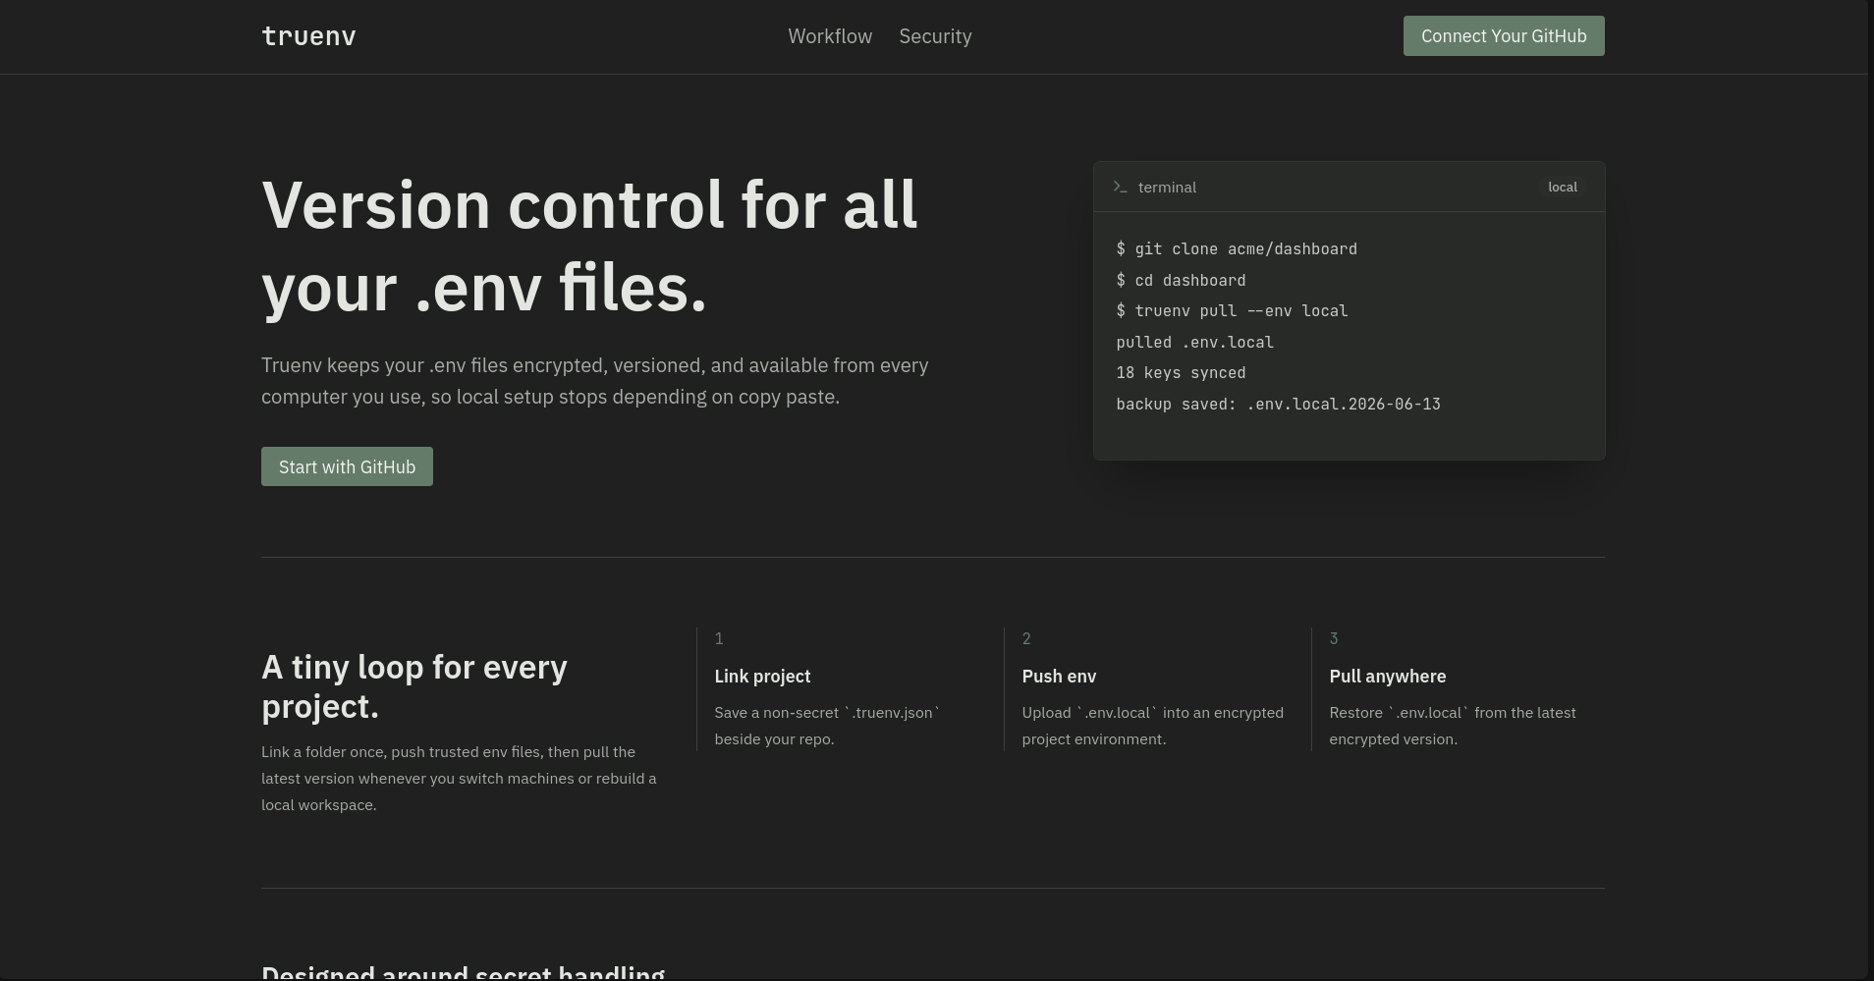Click the Connect Your GitHub button
This screenshot has height=981, width=1874.
(x=1504, y=36)
